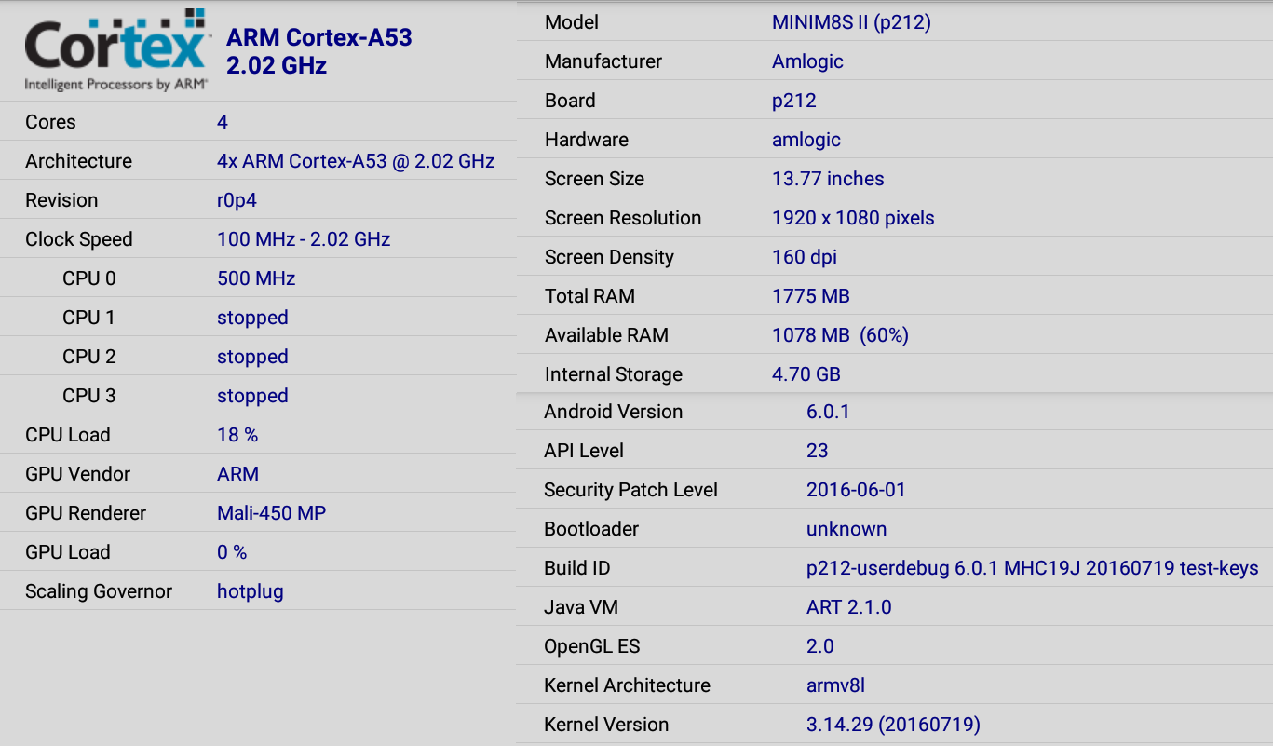Select Clock Speed range 100 MHz - 2.02 GHz
Screen dimensions: 1273x746
point(304,239)
